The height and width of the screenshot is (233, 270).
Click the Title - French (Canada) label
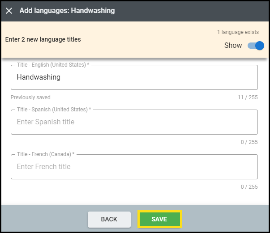46,154
